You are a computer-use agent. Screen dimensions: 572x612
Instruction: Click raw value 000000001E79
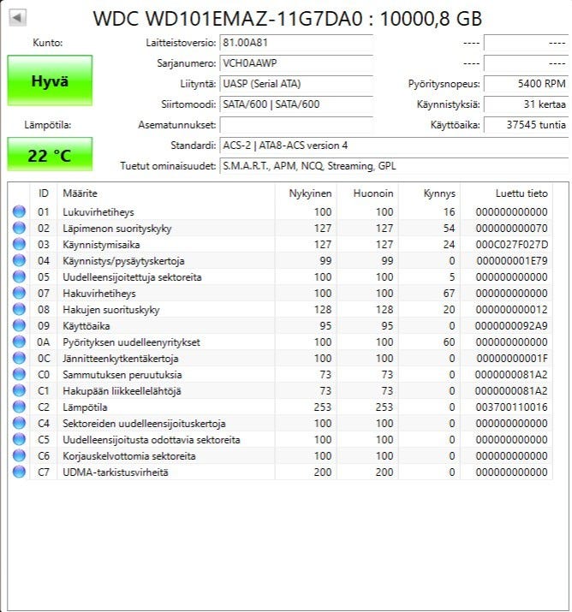click(x=512, y=261)
